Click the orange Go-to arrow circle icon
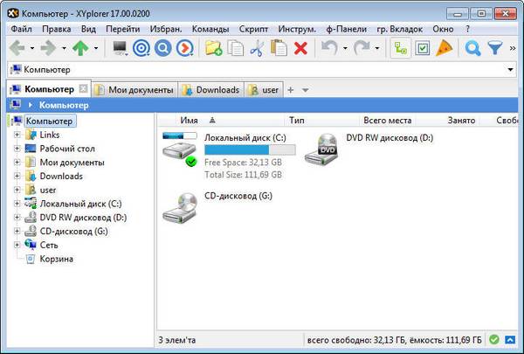 [185, 48]
